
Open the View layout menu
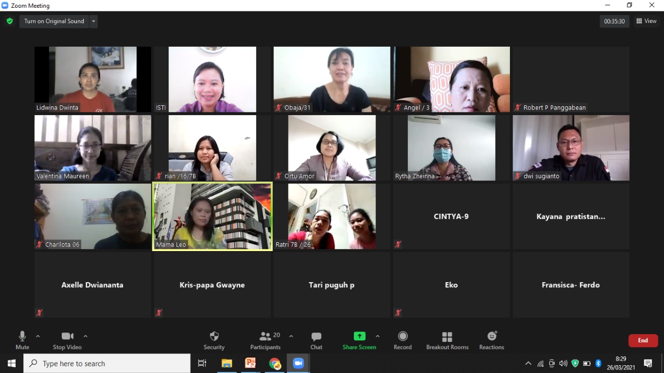coord(646,21)
